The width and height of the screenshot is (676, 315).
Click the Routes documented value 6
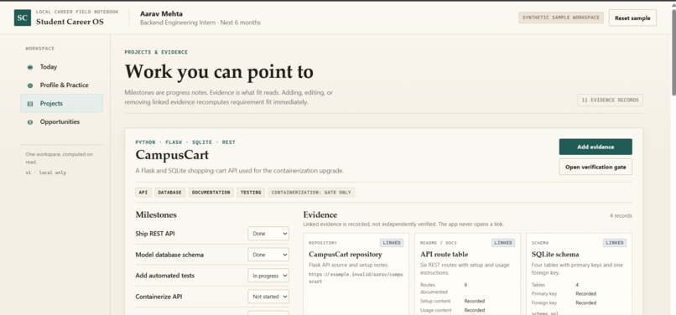[x=465, y=285]
